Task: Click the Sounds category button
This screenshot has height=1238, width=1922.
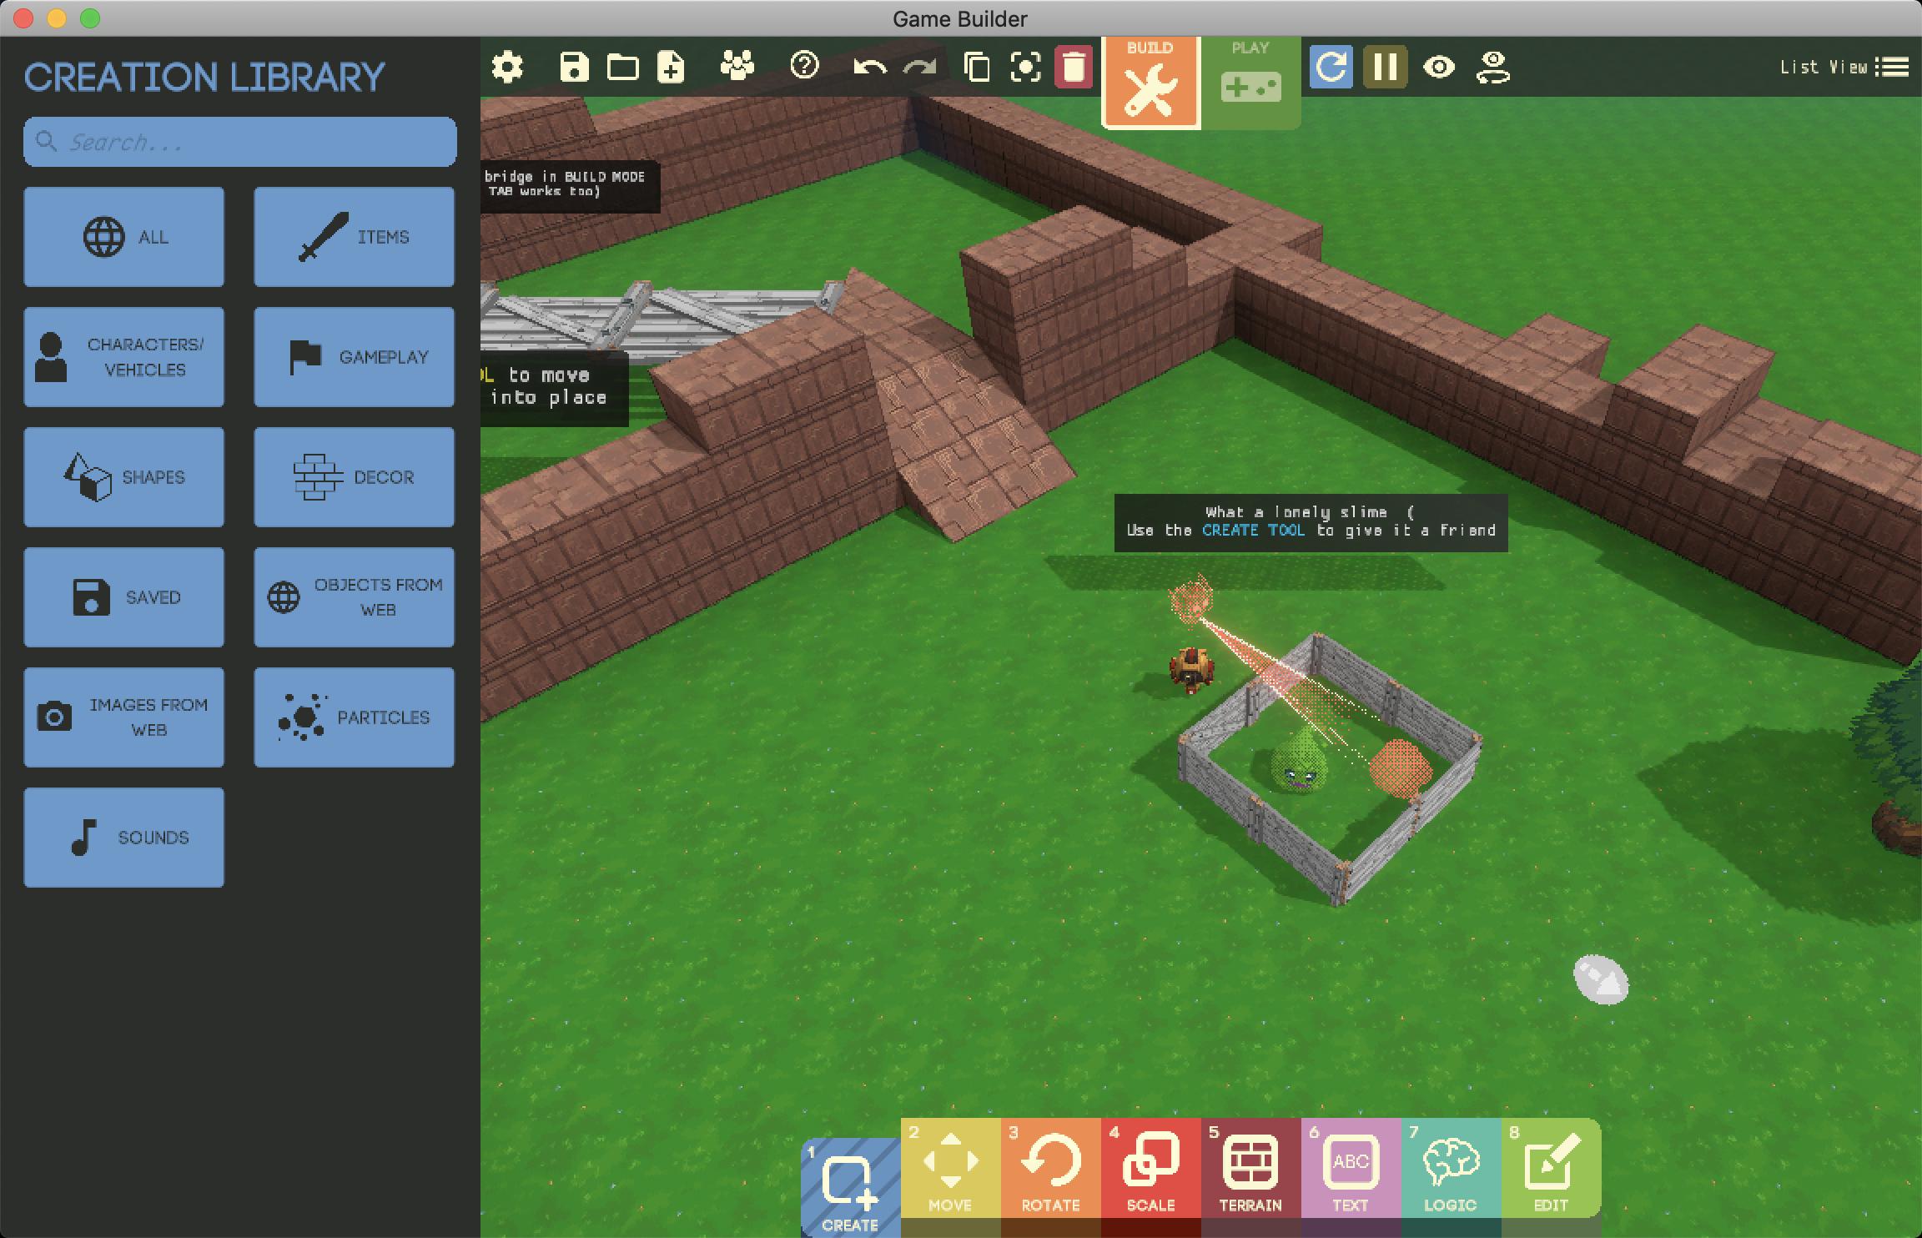Action: [x=124, y=838]
